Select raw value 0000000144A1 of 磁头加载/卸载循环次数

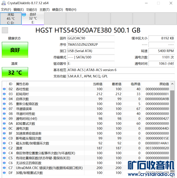tap(157, 143)
